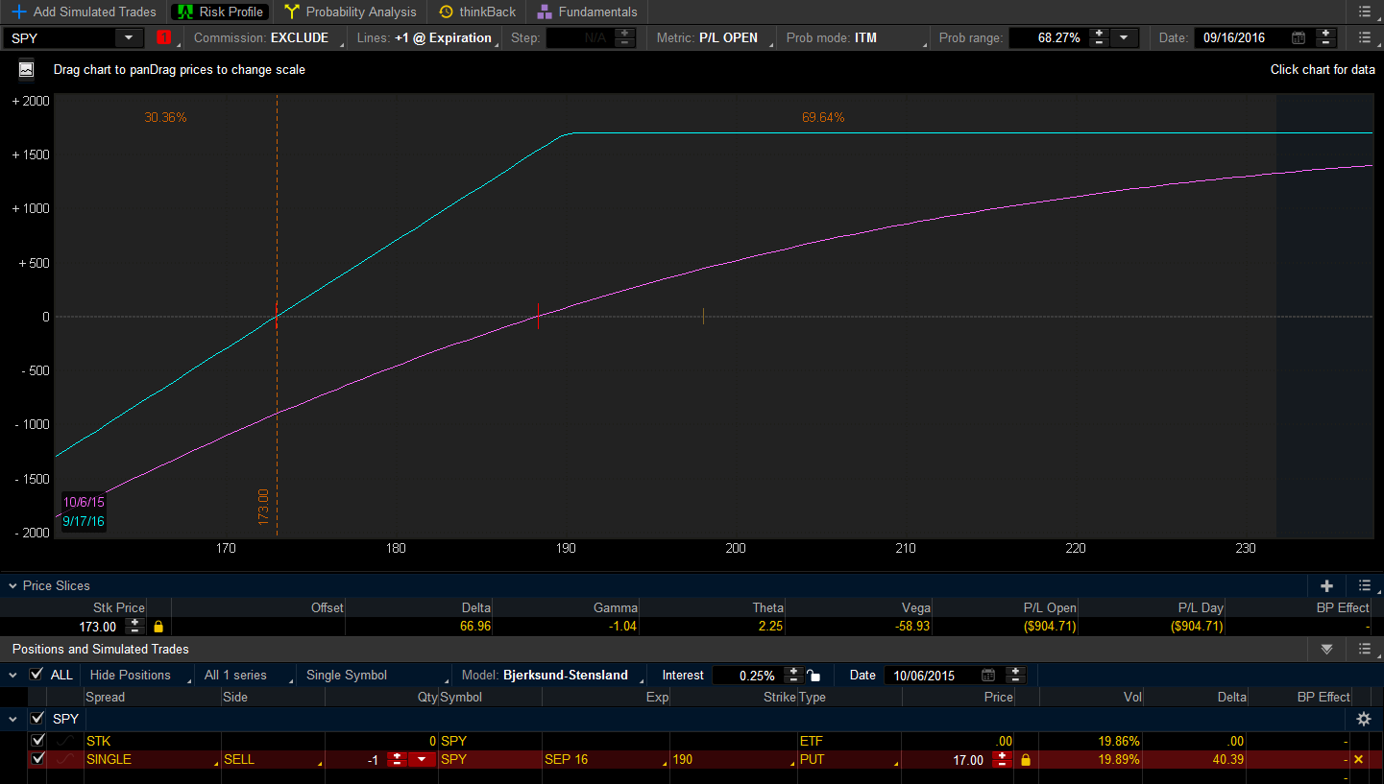This screenshot has height=784, width=1384.
Task: Toggle the ALL checkbox
Action: point(36,675)
